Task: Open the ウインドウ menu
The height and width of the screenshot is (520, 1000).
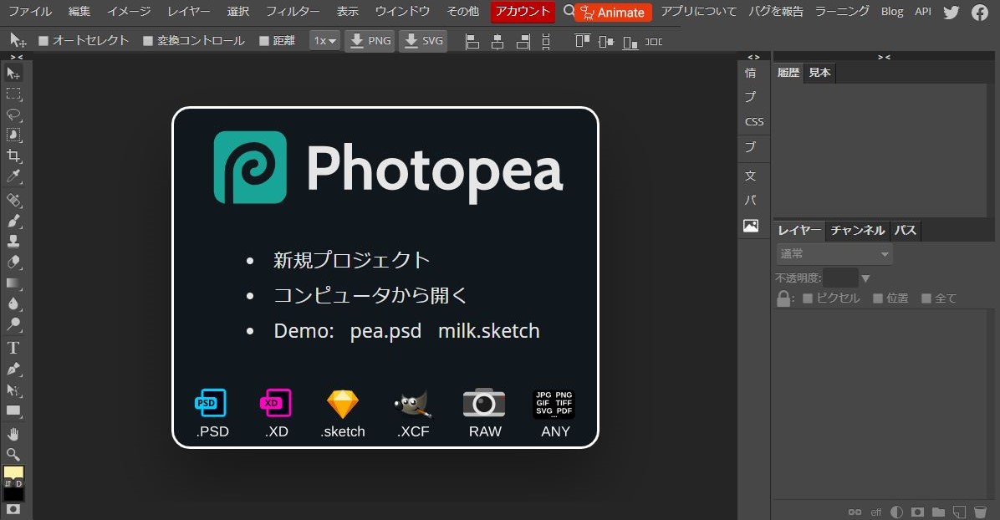Action: click(402, 12)
